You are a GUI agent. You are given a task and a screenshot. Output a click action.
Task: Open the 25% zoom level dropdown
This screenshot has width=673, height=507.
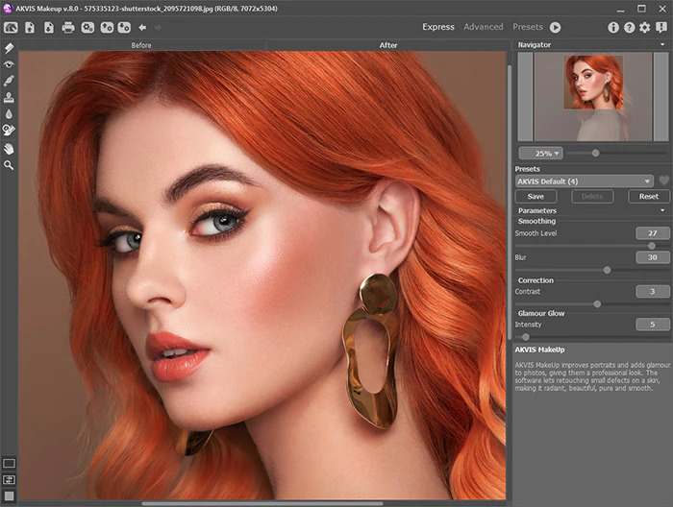tap(540, 153)
